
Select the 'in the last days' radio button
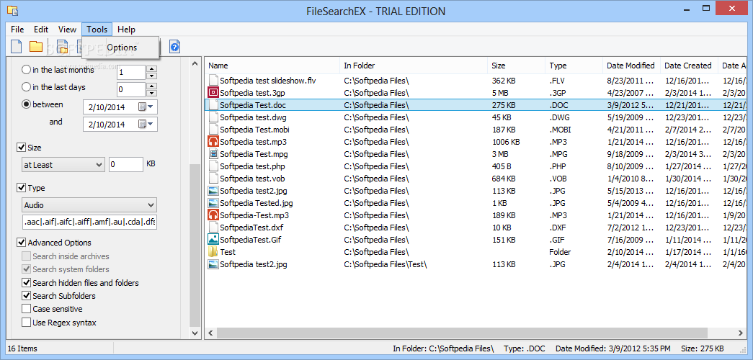point(27,87)
